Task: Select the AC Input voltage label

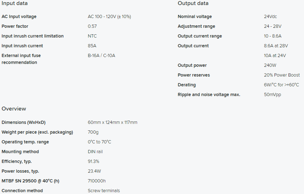Action: click(x=19, y=17)
